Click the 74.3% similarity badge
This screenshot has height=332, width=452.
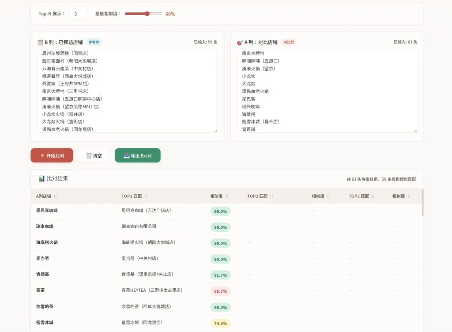pyautogui.click(x=221, y=323)
